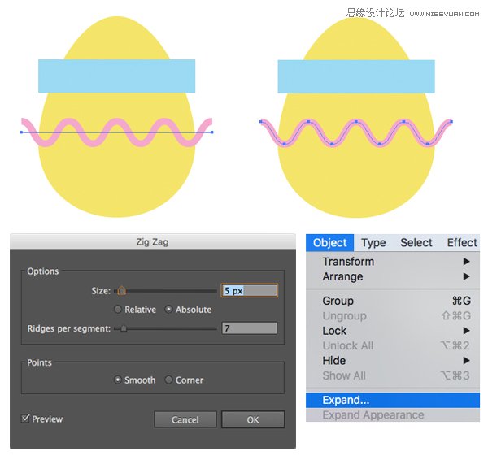Choose Corner points option
The image size is (488, 460).
[169, 380]
